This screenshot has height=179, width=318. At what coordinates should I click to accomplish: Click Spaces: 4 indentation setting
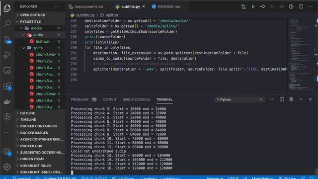[215, 178]
